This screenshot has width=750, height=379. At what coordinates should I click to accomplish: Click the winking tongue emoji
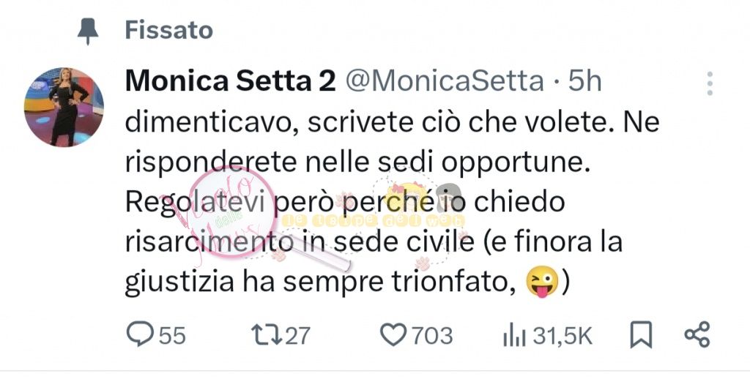(541, 282)
